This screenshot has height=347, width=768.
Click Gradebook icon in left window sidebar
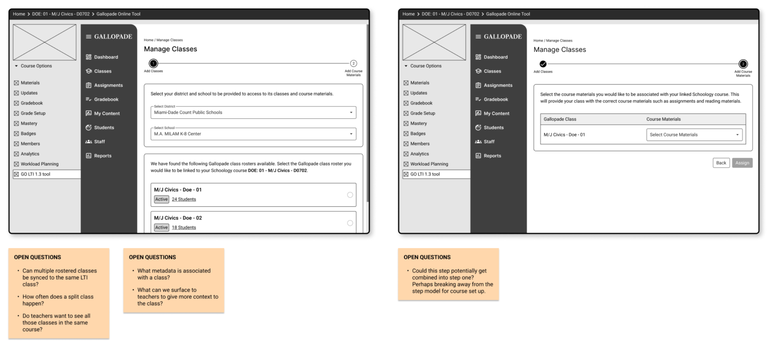88,99
